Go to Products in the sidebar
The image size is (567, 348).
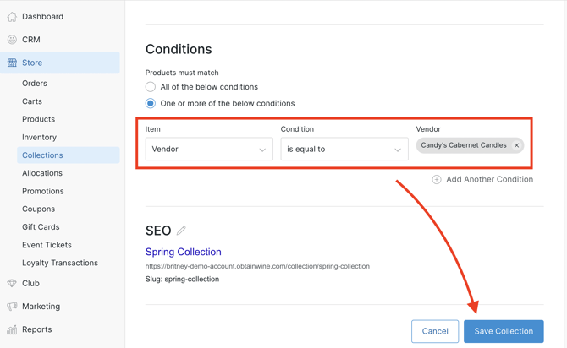tap(38, 119)
